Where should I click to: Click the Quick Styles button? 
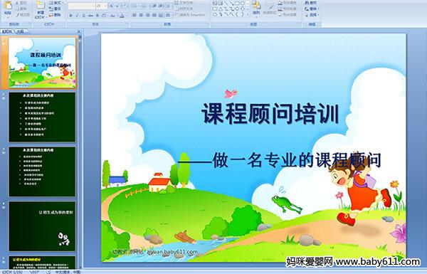pos(270,8)
